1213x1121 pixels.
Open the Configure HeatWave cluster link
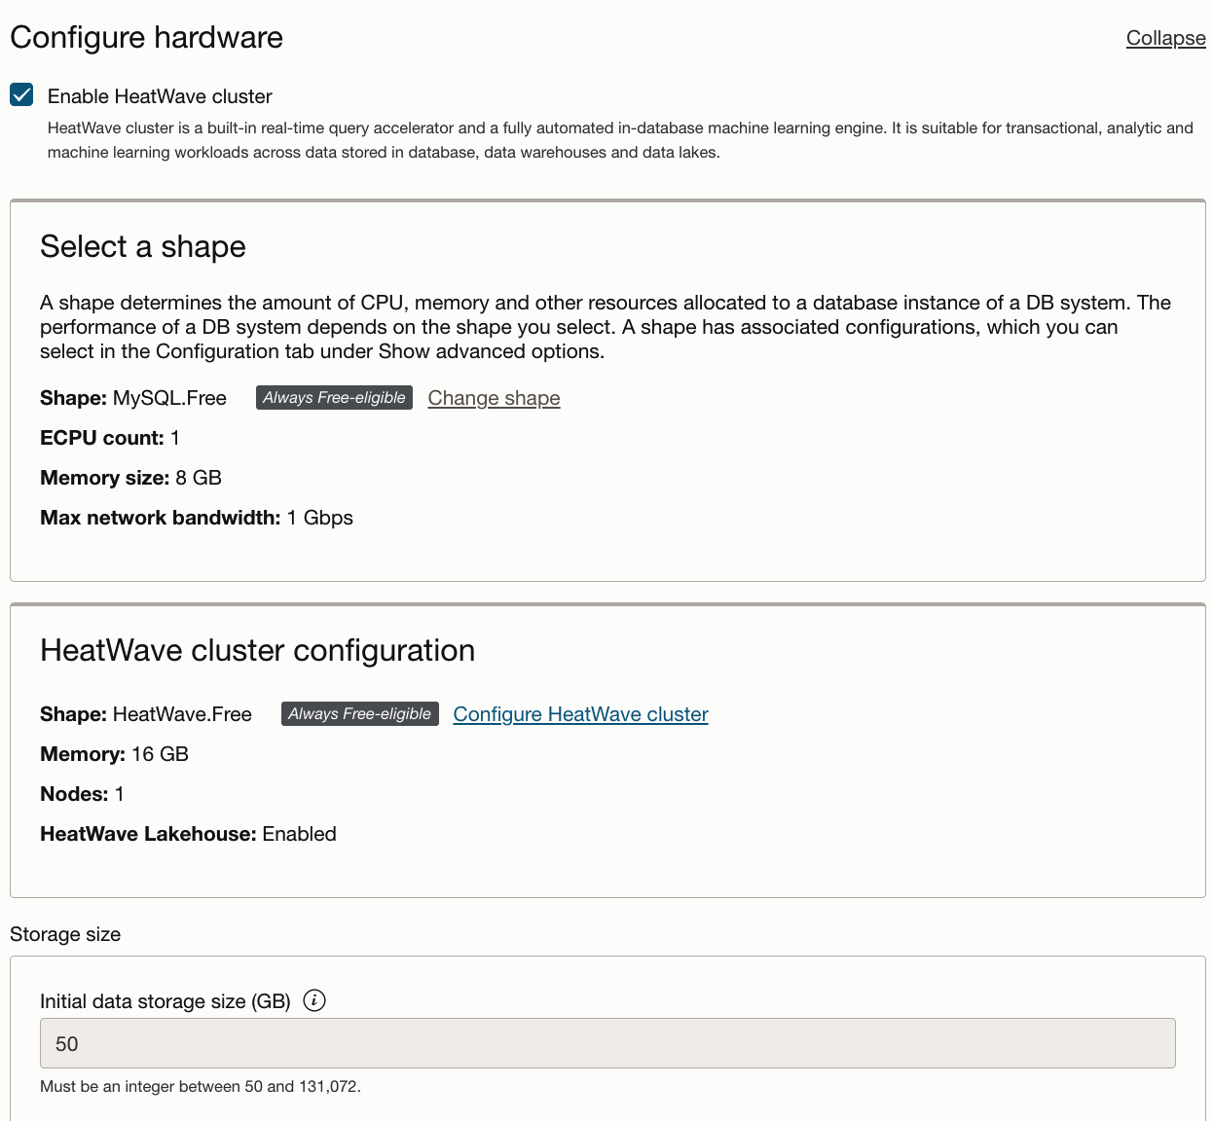pos(580,714)
